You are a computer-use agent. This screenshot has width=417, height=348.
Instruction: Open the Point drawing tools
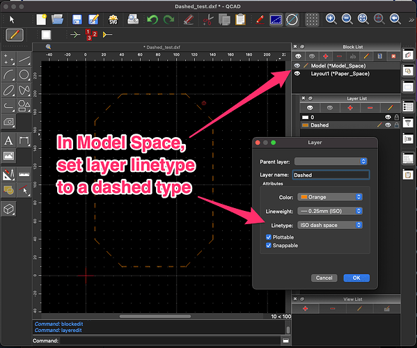tap(8, 59)
